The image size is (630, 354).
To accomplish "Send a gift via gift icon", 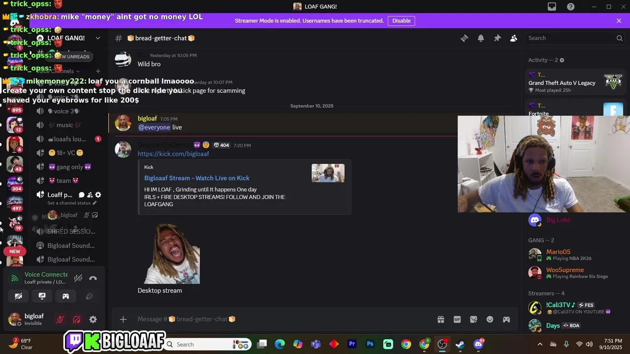I will click(x=441, y=319).
